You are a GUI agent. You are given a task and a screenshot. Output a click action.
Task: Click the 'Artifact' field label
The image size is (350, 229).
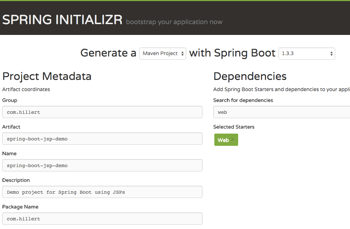pos(11,127)
